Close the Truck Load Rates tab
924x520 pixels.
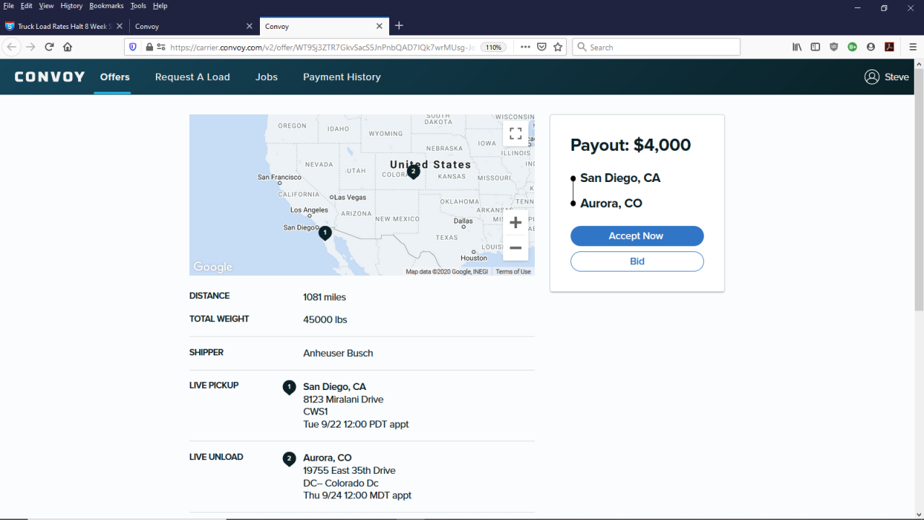click(119, 26)
